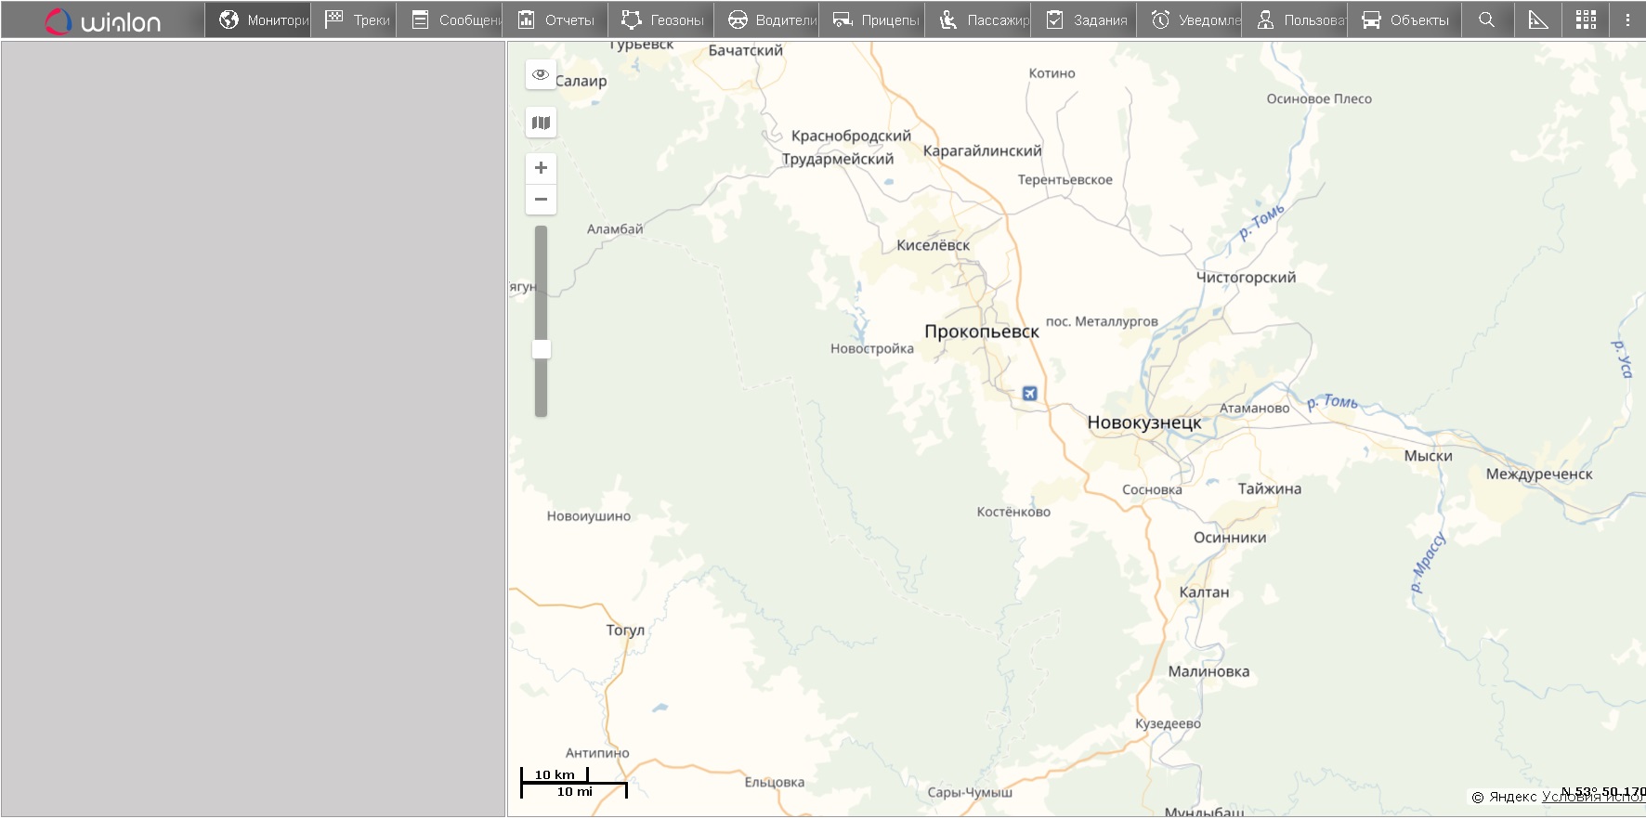The height and width of the screenshot is (819, 1646).
Task: Click the search magnifier icon
Action: [x=1486, y=20]
